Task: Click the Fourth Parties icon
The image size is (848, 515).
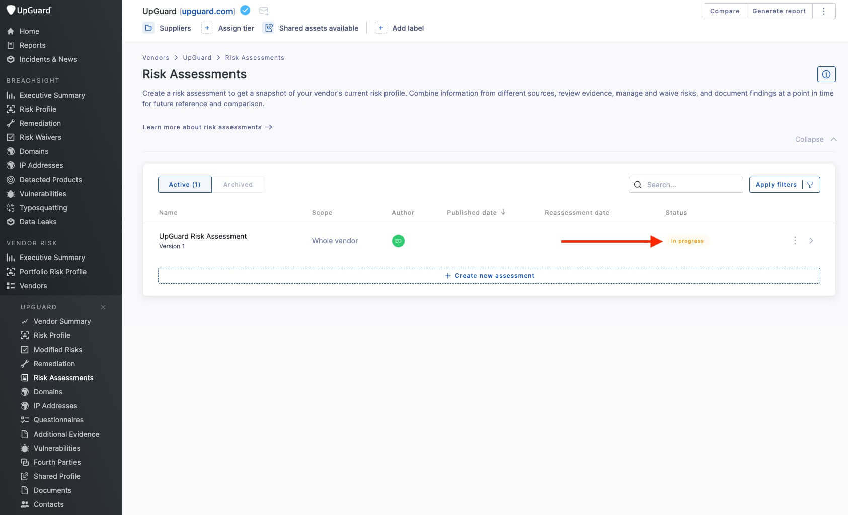Action: [x=24, y=462]
